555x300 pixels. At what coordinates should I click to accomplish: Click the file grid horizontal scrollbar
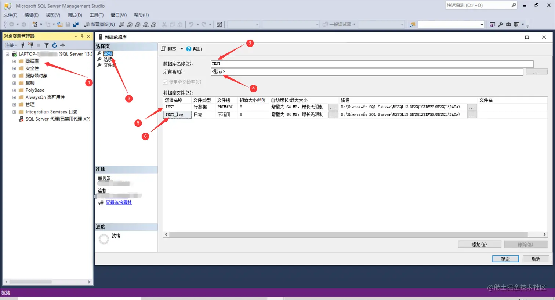click(355, 234)
